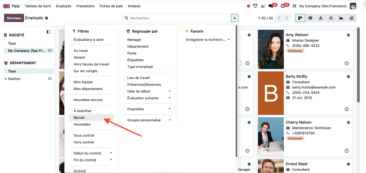Expand the Gestion department tree
Viewport: 366px width, 173px height.
(6, 79)
